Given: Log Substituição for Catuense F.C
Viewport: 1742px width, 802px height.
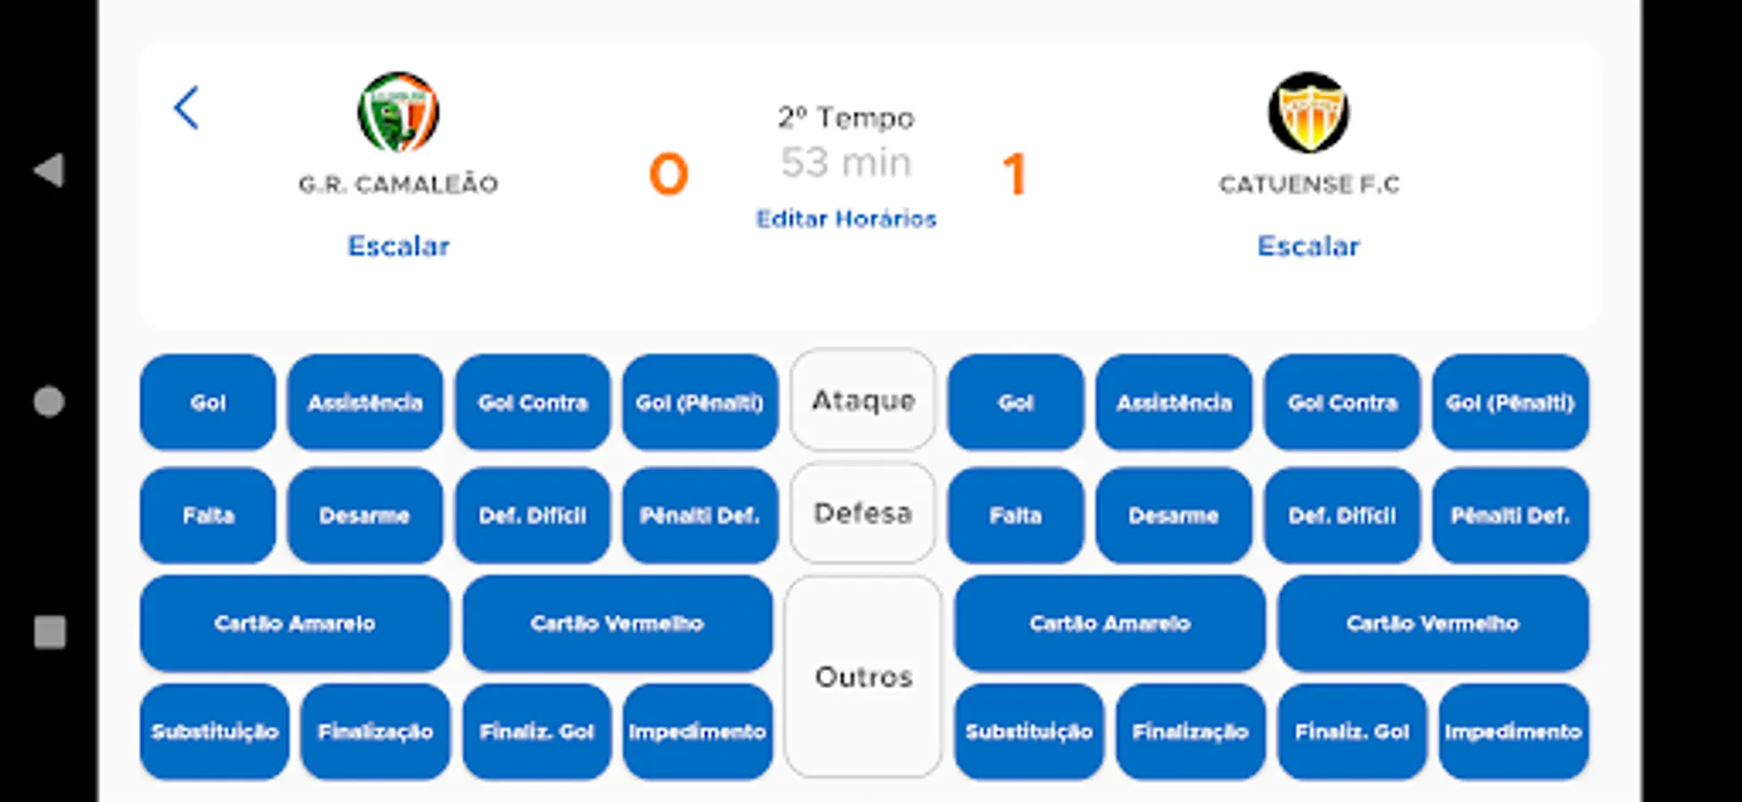Looking at the screenshot, I should pyautogui.click(x=1028, y=732).
